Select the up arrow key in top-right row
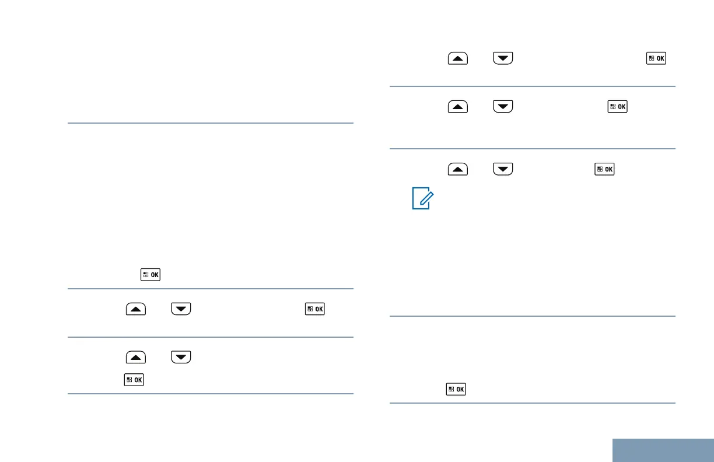This screenshot has width=714, height=462. click(x=458, y=59)
